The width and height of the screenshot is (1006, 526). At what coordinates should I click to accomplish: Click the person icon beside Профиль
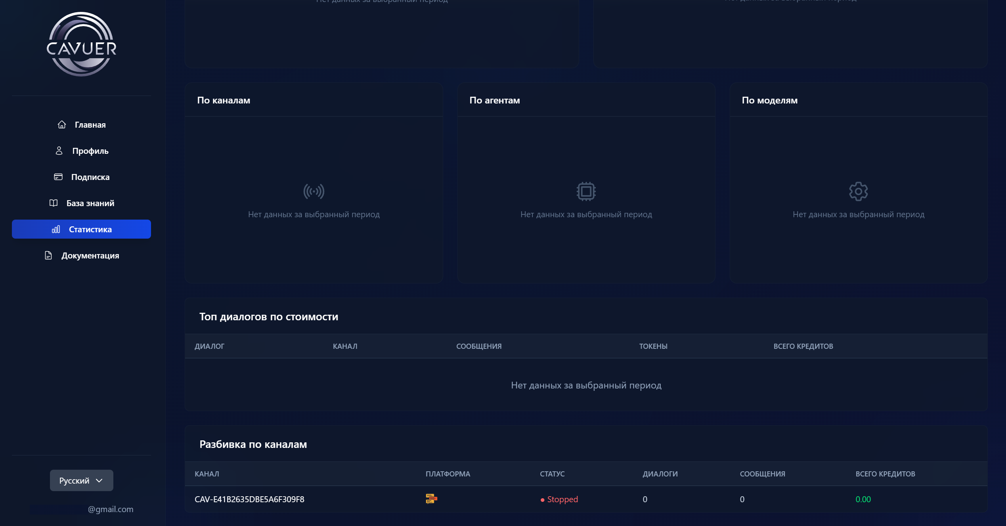(x=59, y=151)
